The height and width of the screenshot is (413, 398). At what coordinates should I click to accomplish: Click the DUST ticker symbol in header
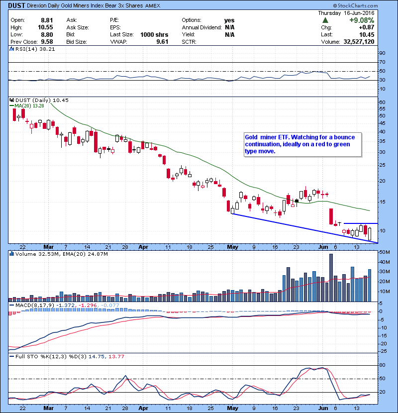point(16,5)
